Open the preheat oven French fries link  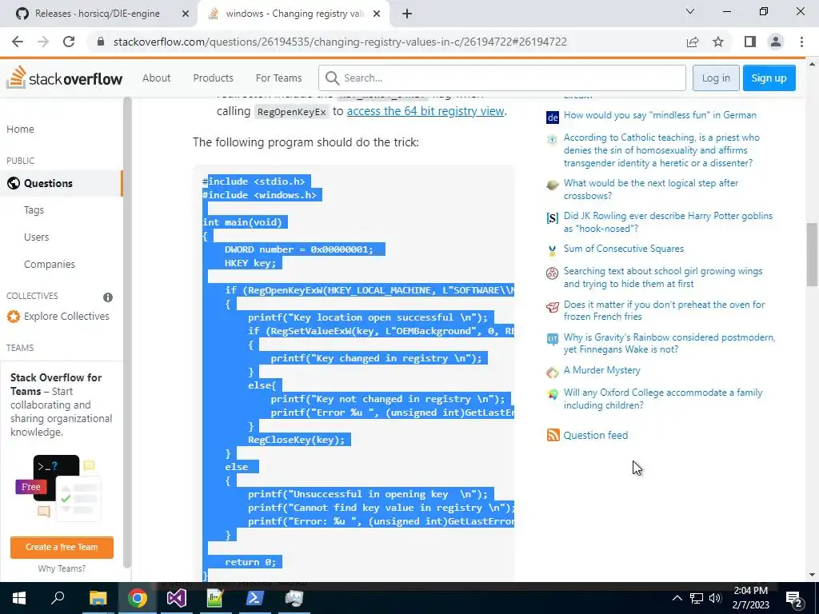click(664, 310)
